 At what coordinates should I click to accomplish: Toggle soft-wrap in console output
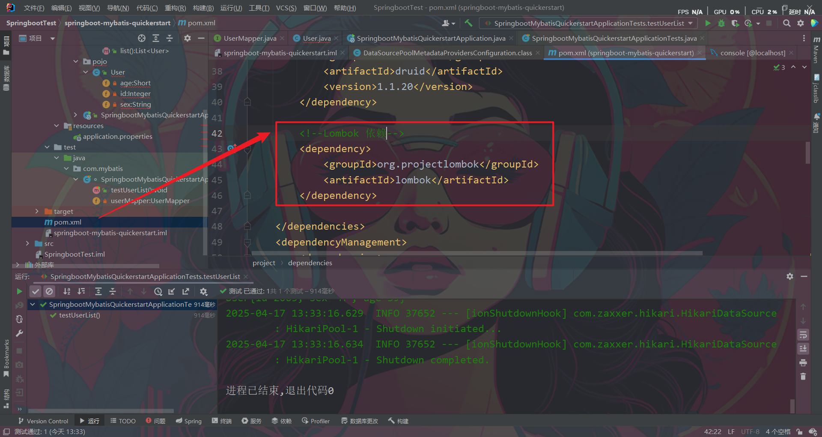pyautogui.click(x=803, y=335)
